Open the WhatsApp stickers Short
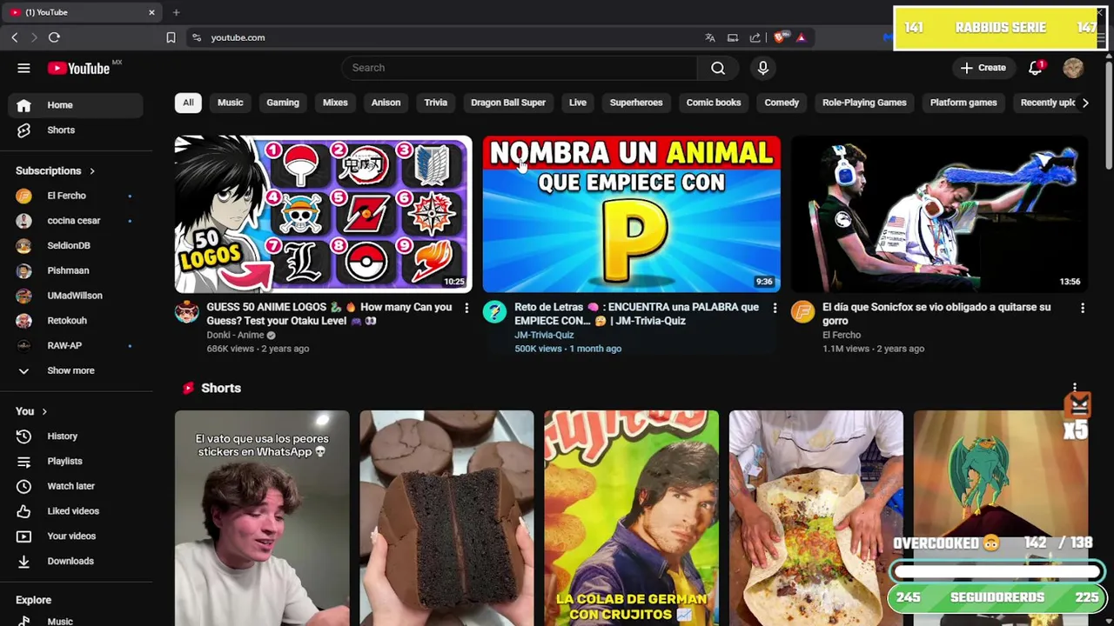The image size is (1114, 626). 262,518
